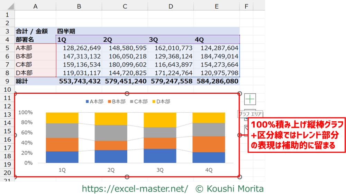Screen dimensions: 346x194
Task: Select column D header
Action: 171,6
